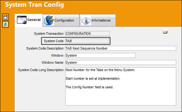The width and height of the screenshot is (182, 112).
Task: Click the System Code field containing TAB
Action: point(87,41)
